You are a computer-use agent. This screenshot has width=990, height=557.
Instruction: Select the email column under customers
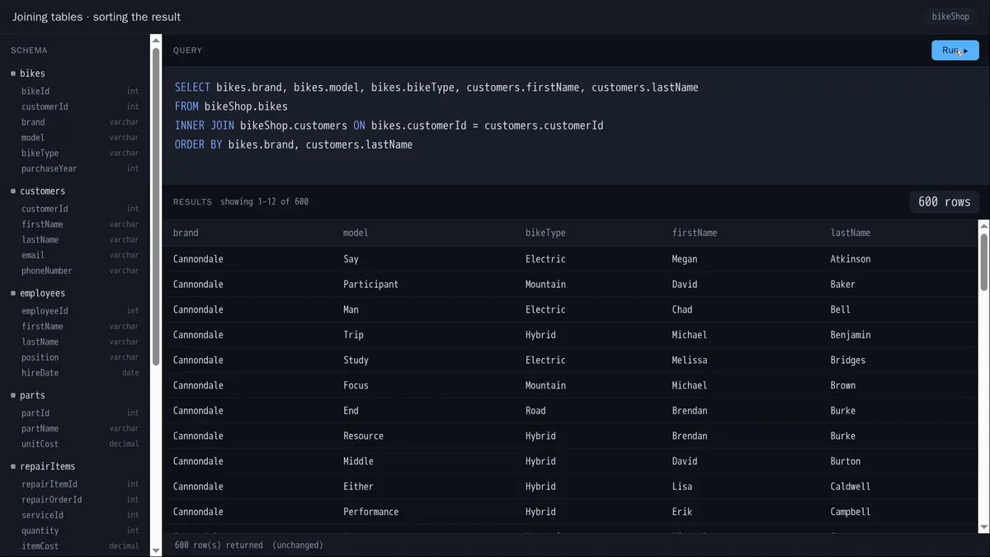(x=79, y=255)
